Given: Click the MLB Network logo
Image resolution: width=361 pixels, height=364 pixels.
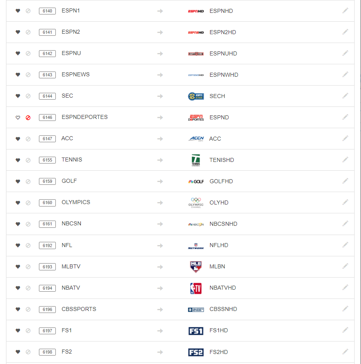Looking at the screenshot, I should click(x=196, y=267).
